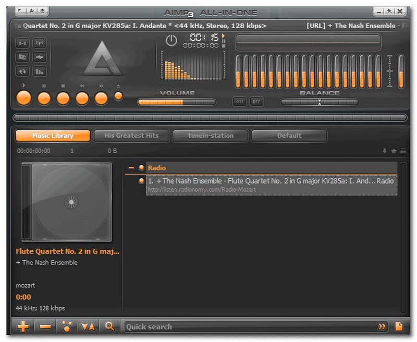Click the star favorites icon in playlist header

[394, 151]
